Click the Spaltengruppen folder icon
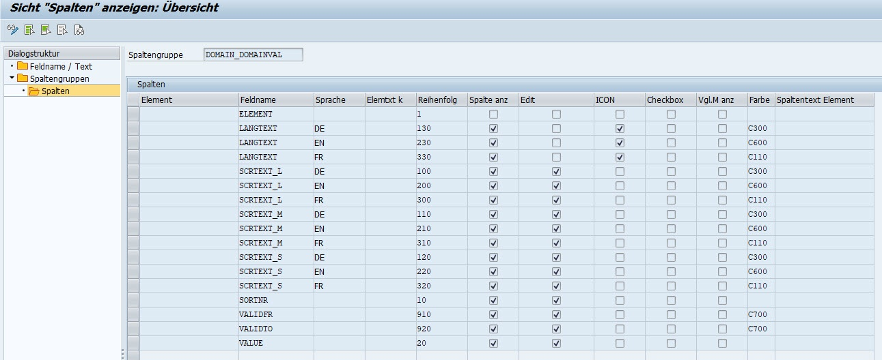This screenshot has height=360, width=882. coord(23,78)
